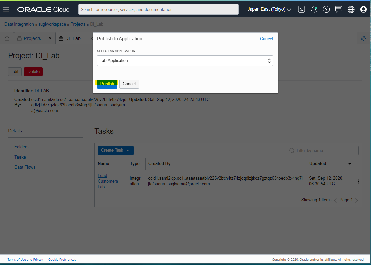
Task: Select Tasks in the Details menu
Action: tap(20, 157)
